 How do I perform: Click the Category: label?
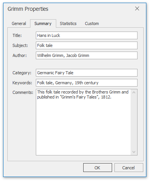pyautogui.click(x=22, y=73)
